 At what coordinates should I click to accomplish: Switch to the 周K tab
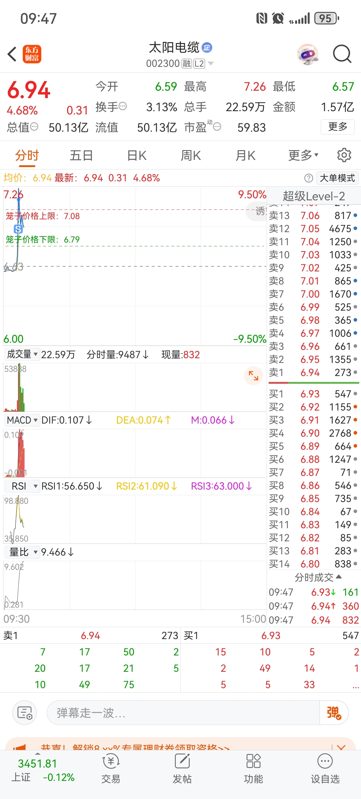point(191,155)
